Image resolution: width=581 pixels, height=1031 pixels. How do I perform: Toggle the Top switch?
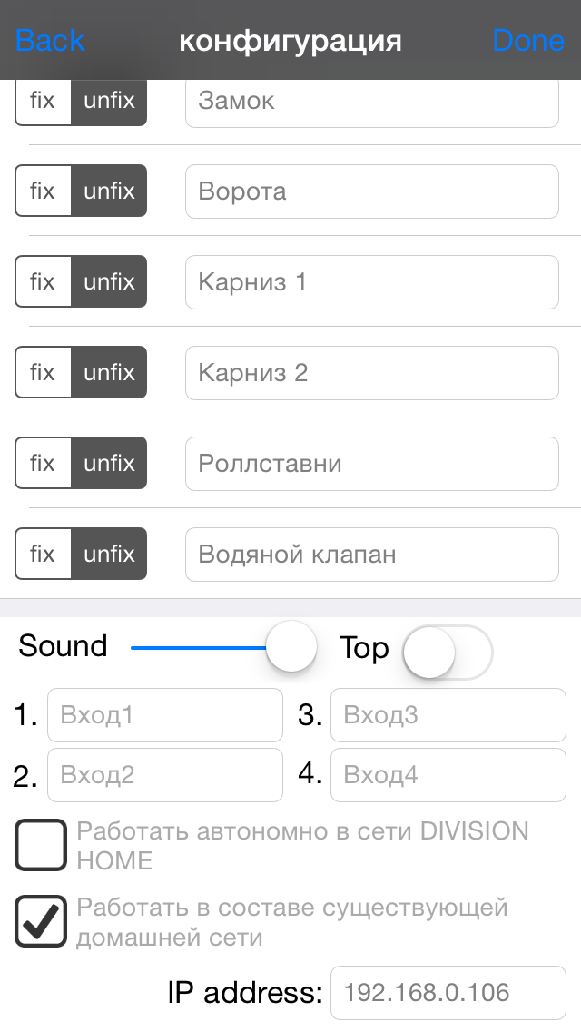(x=447, y=651)
